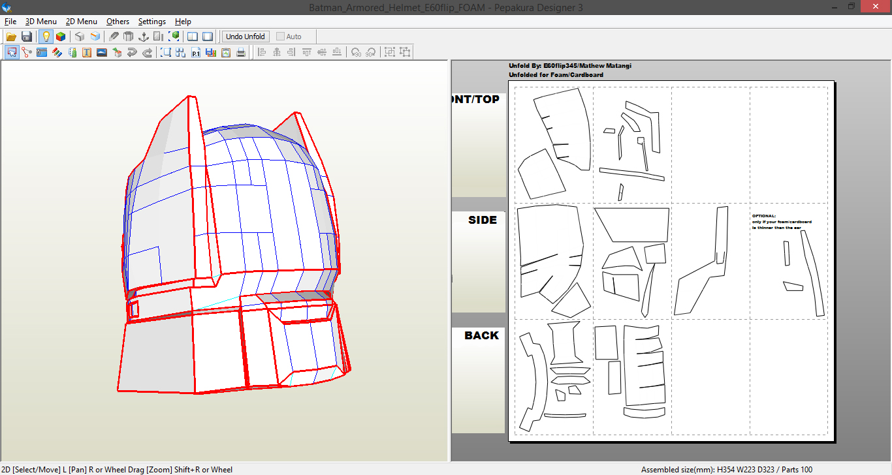
Task: Click the print settings page icon
Action: pyautogui.click(x=226, y=52)
